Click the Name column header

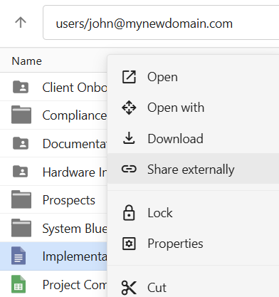coord(27,61)
